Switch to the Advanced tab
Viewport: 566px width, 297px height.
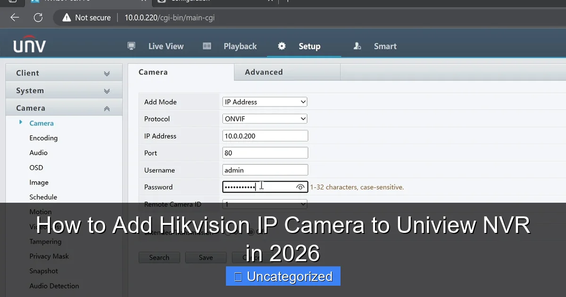click(263, 72)
